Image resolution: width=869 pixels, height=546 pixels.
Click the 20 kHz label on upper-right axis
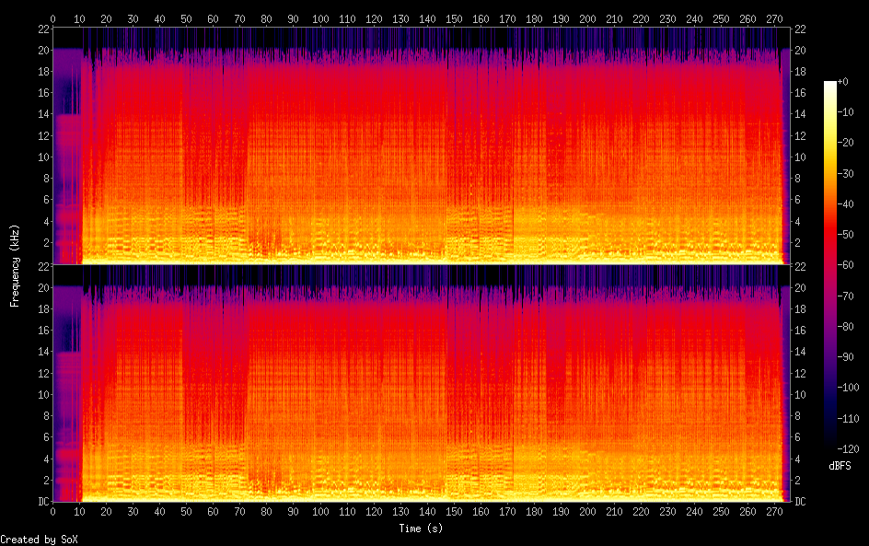point(800,50)
